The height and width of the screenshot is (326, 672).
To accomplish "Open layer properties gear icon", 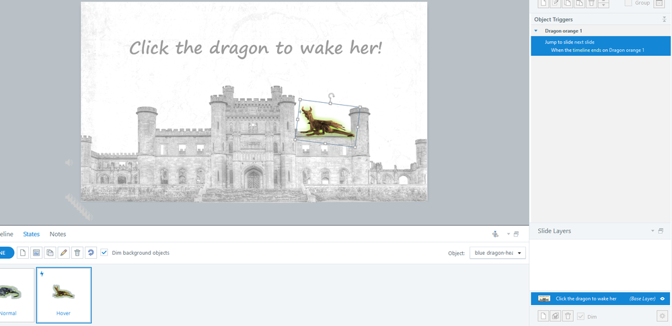I will (663, 317).
